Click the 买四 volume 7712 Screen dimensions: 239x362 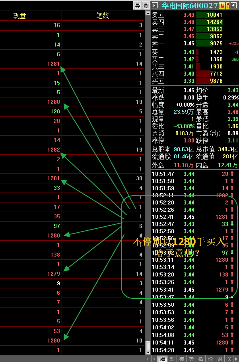click(x=216, y=74)
